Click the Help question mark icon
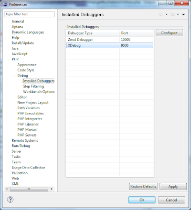This screenshot has width=191, height=210. tap(10, 199)
